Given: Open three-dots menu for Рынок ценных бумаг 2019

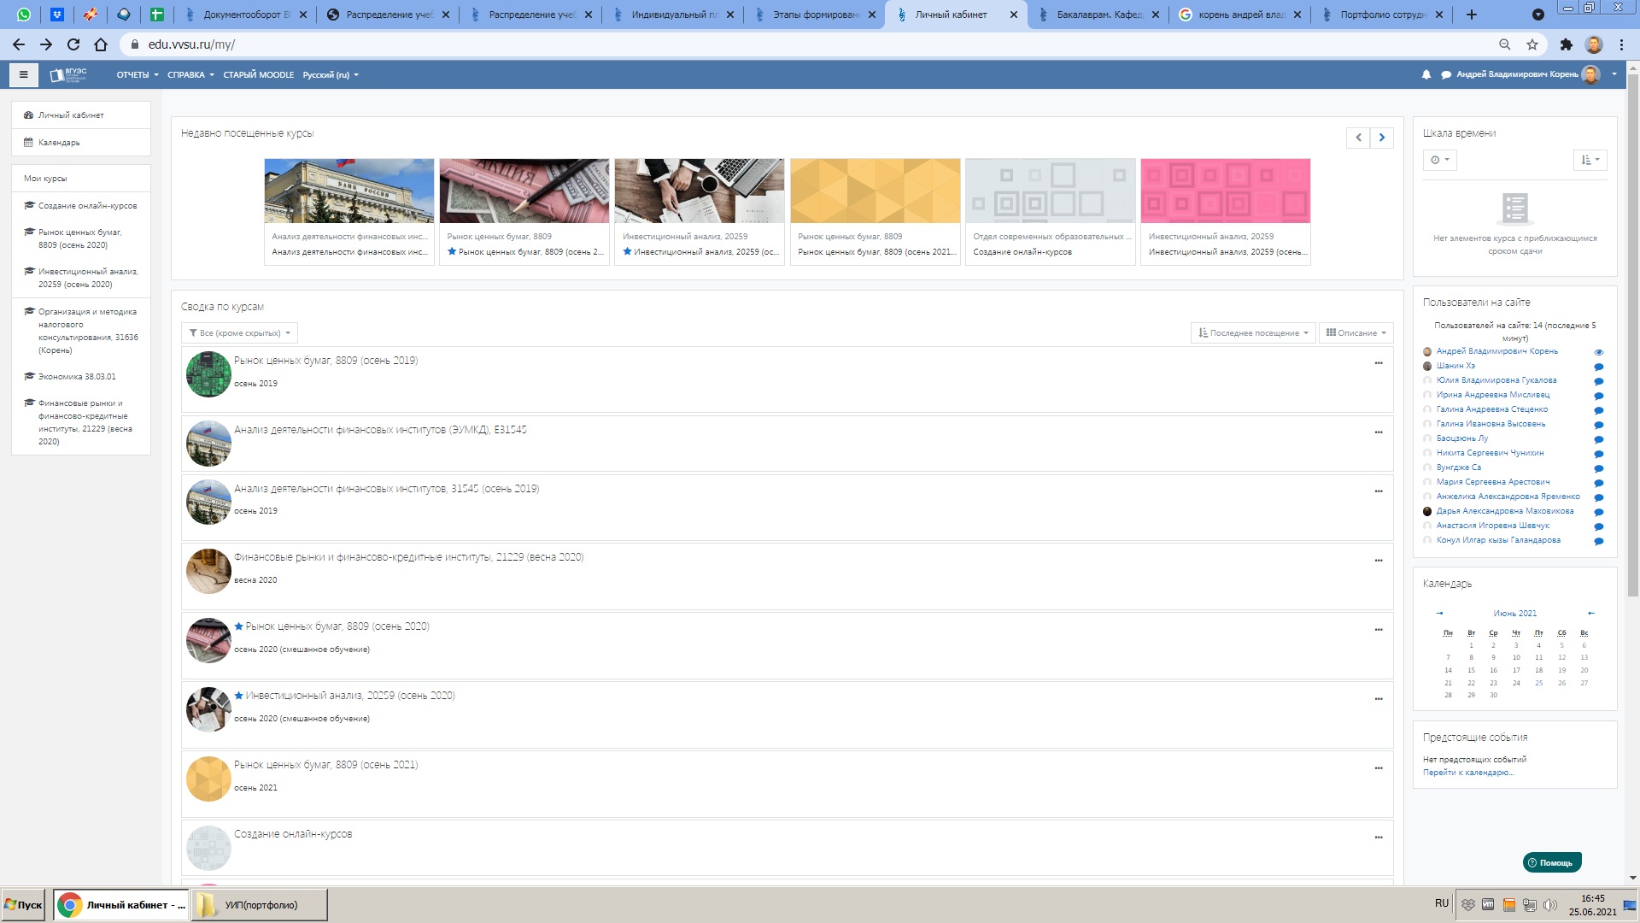Looking at the screenshot, I should click(x=1378, y=363).
